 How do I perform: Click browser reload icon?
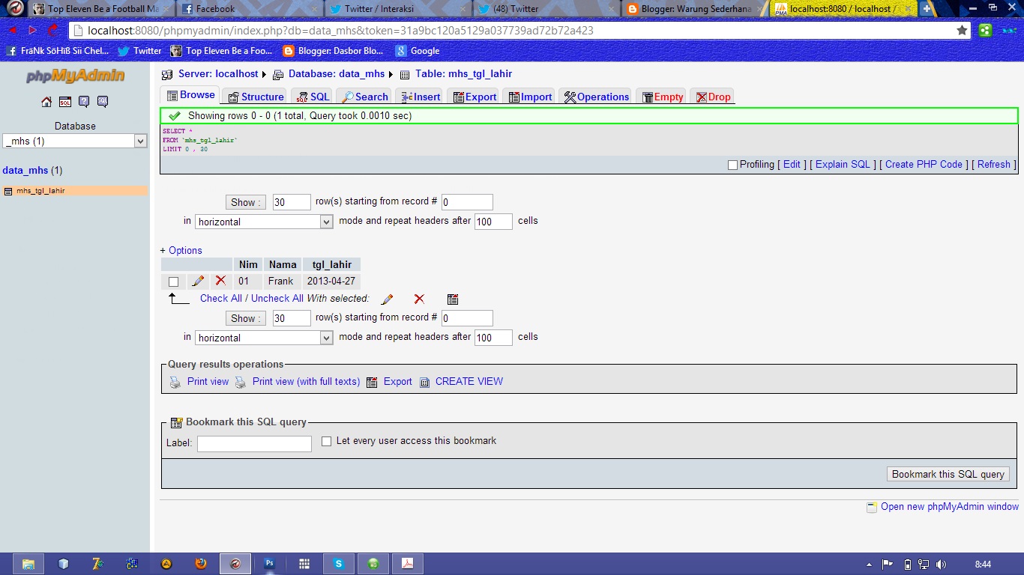pyautogui.click(x=52, y=30)
